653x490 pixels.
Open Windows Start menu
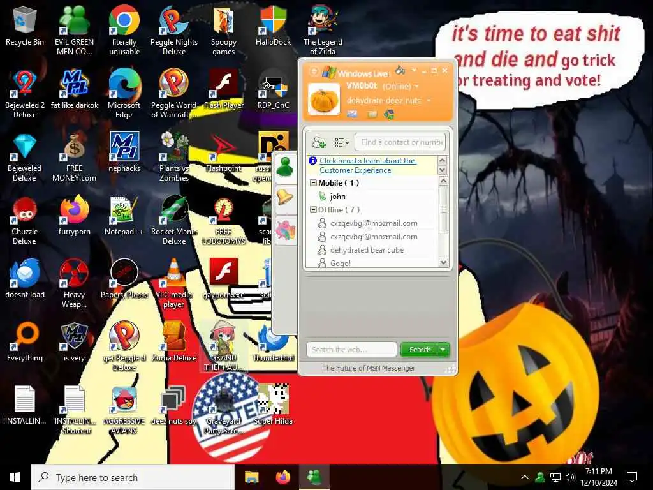pyautogui.click(x=15, y=477)
